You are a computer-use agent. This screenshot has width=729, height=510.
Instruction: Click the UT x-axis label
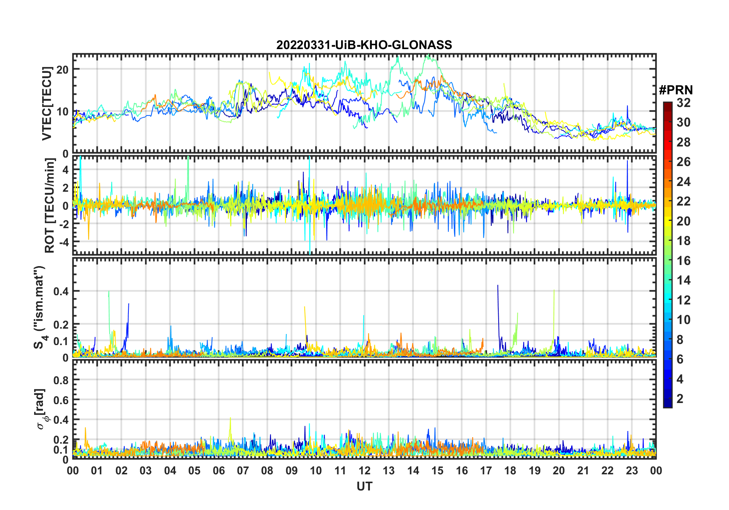coord(364,486)
